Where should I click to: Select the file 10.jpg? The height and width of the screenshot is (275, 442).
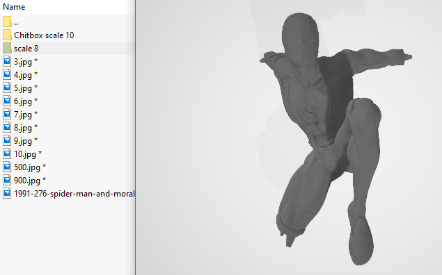point(28,154)
